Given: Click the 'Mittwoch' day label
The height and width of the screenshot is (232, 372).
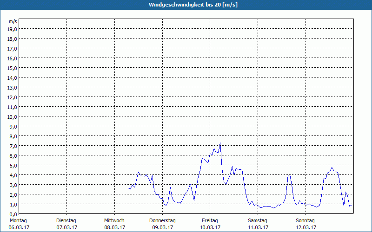Looking at the screenshot, I should 114,221.
